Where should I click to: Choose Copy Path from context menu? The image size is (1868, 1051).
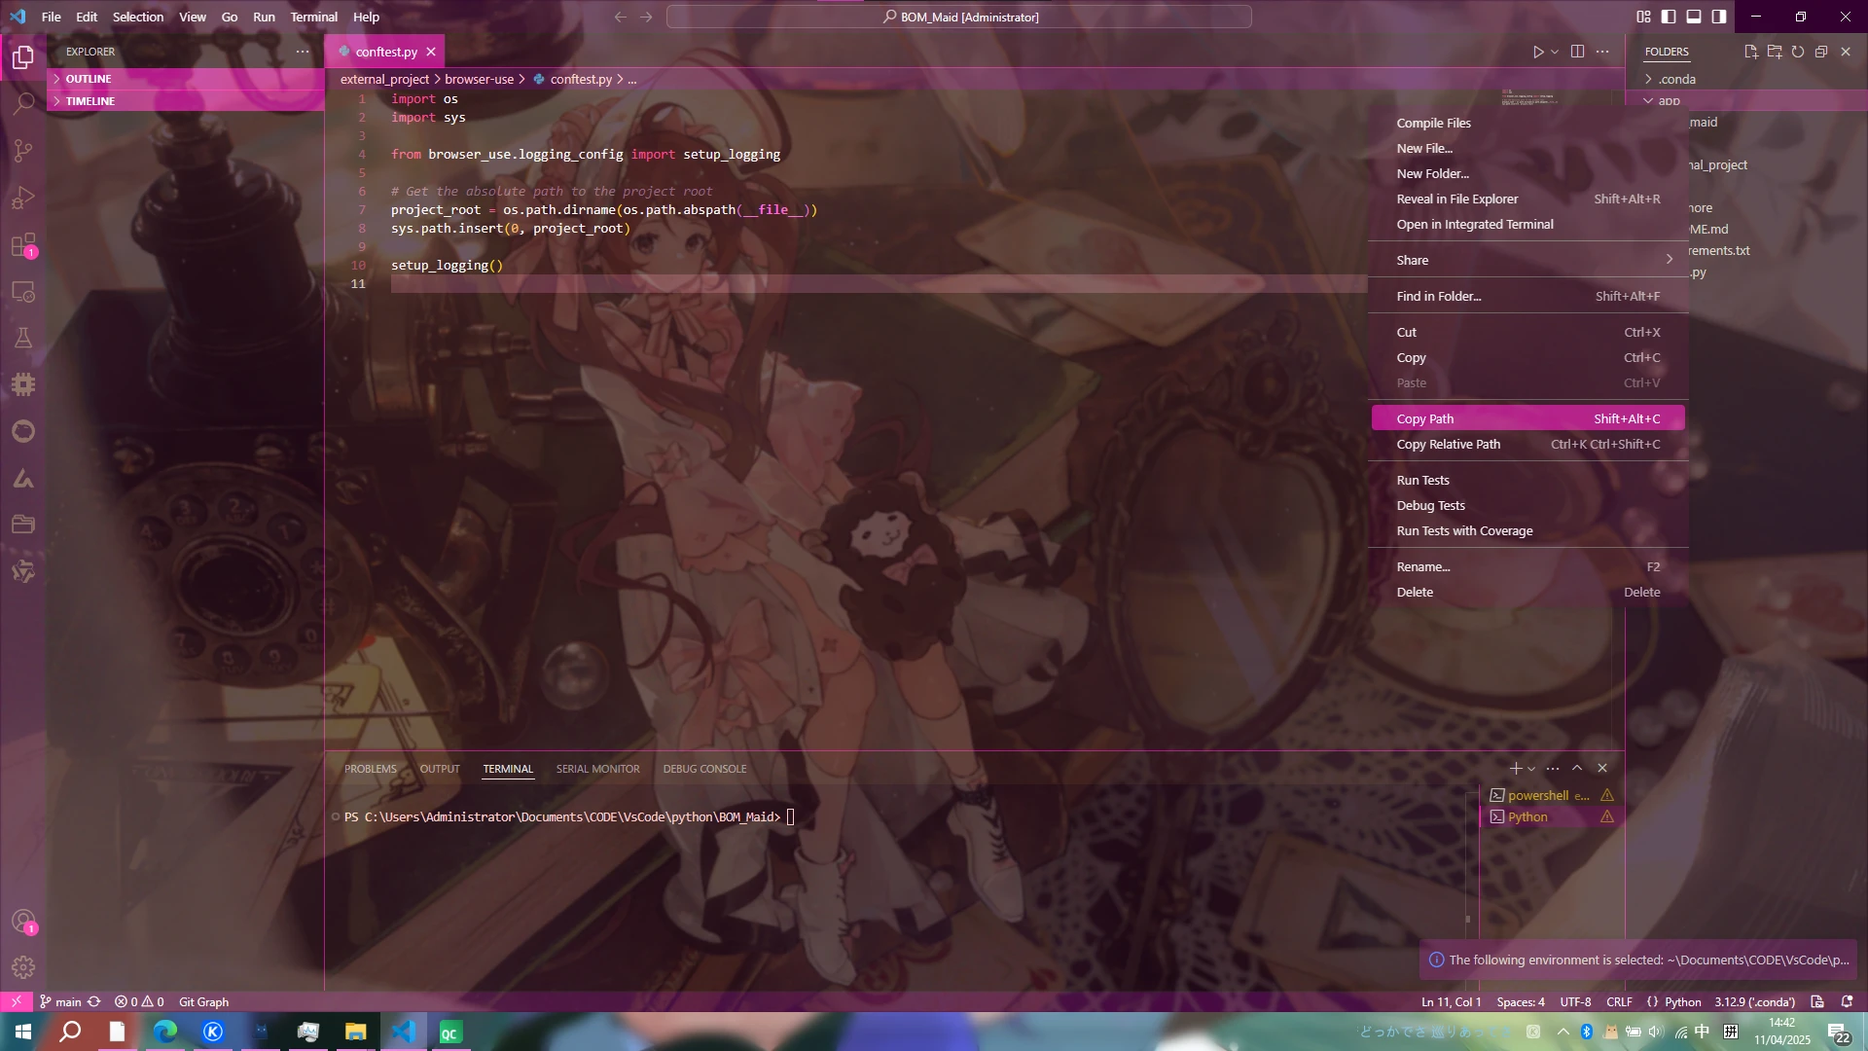pos(1527,418)
